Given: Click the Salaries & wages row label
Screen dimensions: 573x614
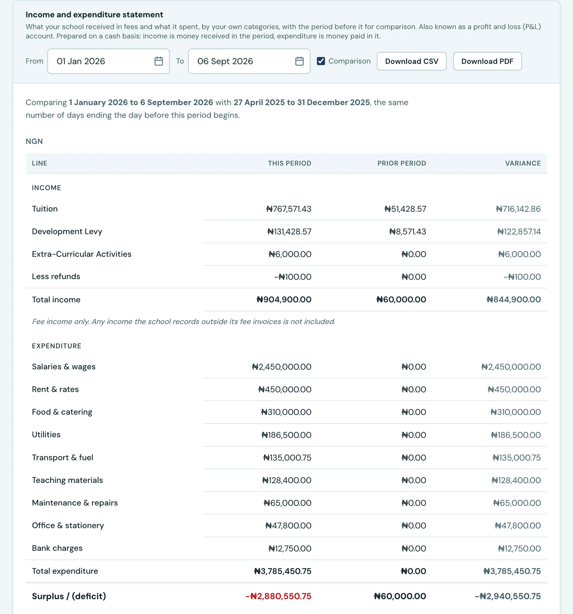Looking at the screenshot, I should [64, 367].
